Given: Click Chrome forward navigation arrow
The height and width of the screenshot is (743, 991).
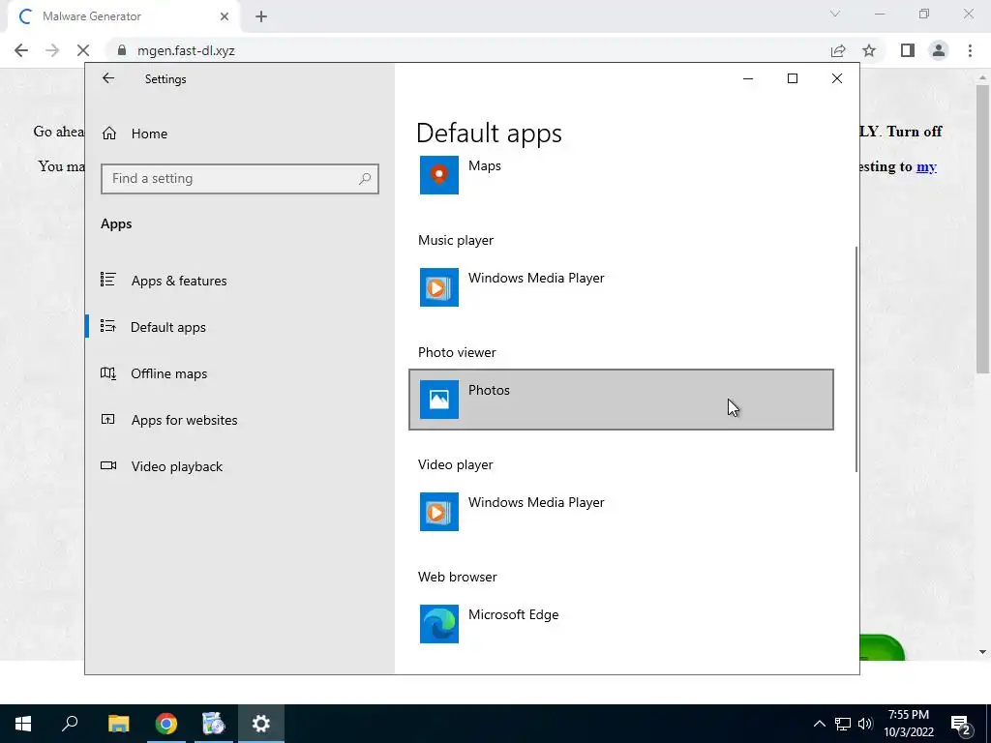Looking at the screenshot, I should 52,50.
